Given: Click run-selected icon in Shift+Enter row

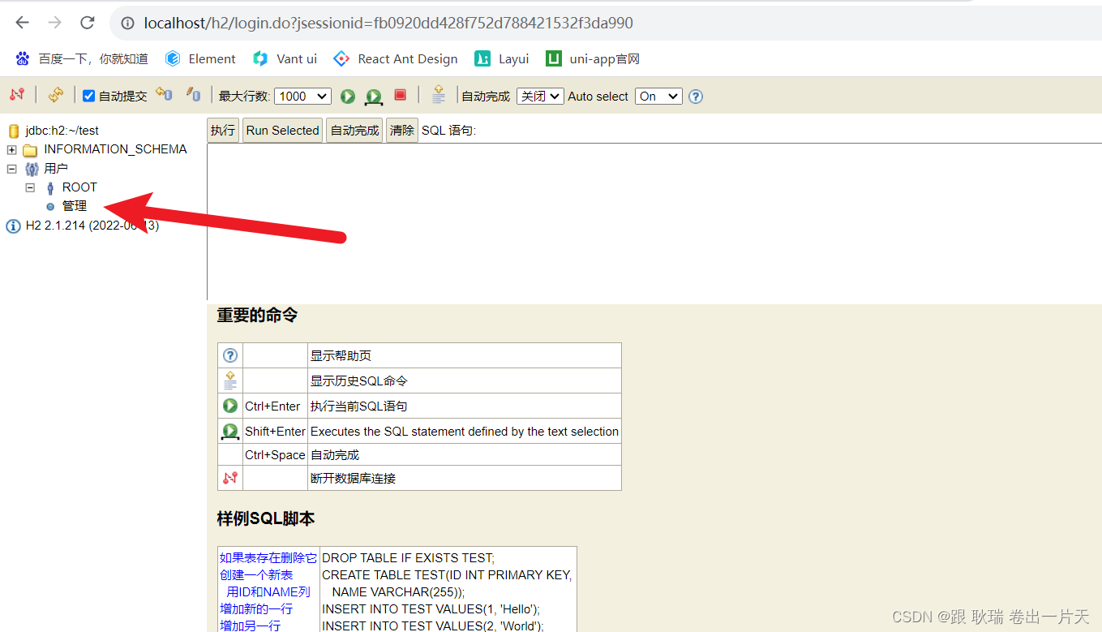Looking at the screenshot, I should (x=230, y=432).
